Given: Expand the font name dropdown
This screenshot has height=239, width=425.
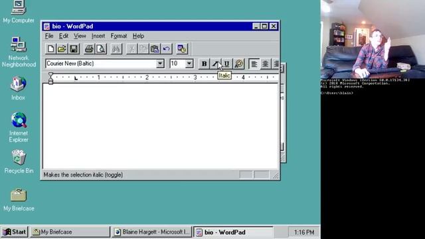Looking at the screenshot, I should 160,64.
